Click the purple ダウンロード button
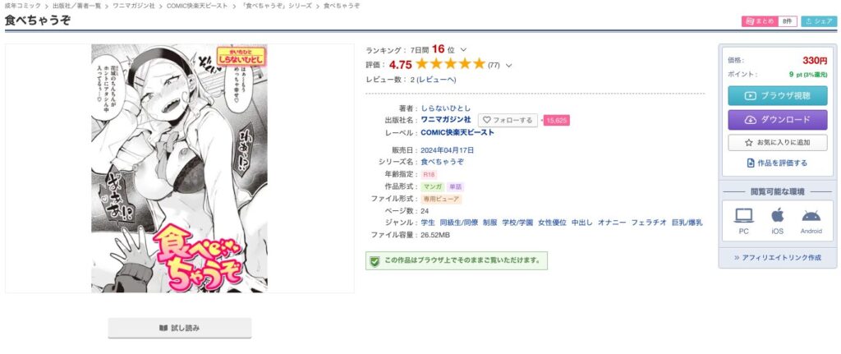 [777, 120]
